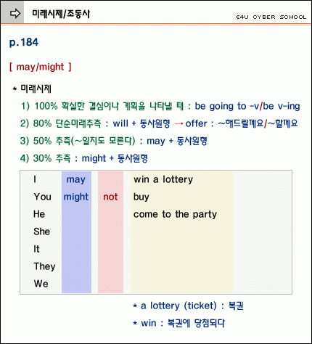This screenshot has width=312, height=344.
Task: Click 'not' in the pink column
Action: click(x=110, y=197)
